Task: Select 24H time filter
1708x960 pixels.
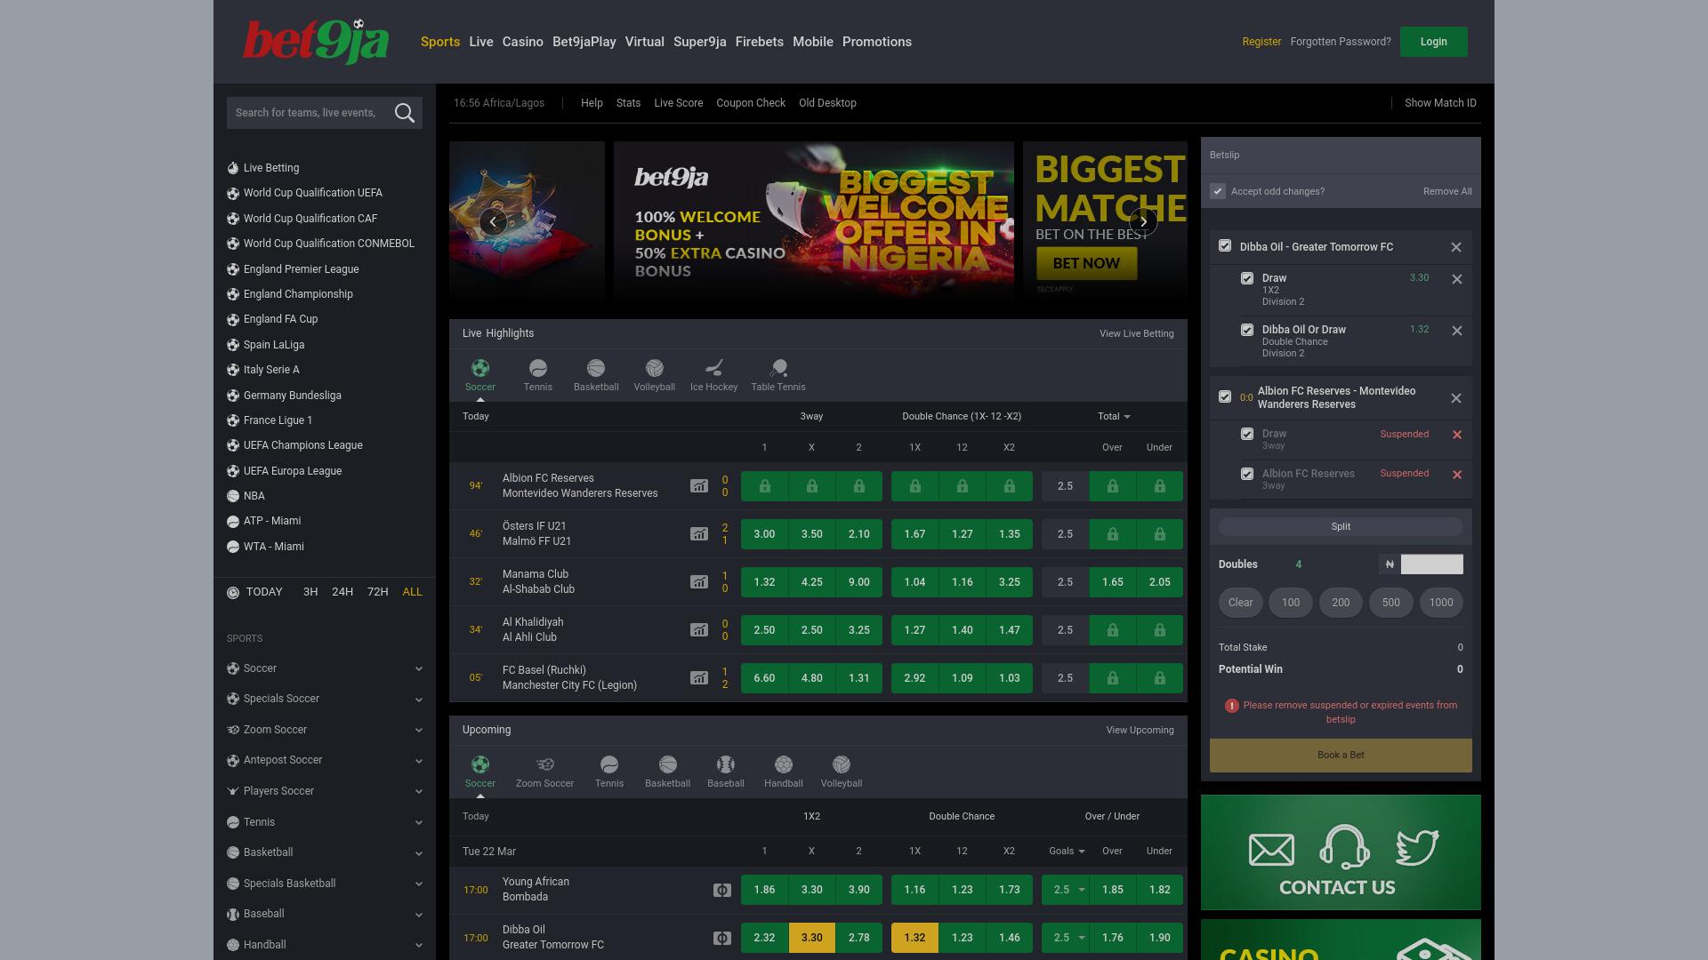Action: click(342, 592)
